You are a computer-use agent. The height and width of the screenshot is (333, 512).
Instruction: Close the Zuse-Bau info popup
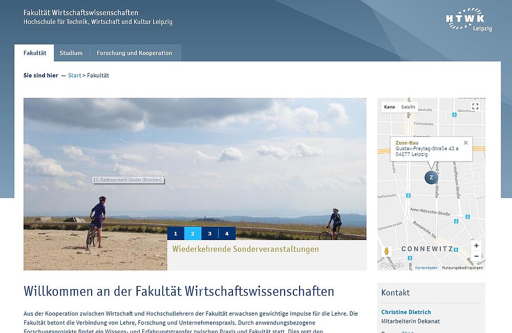(465, 143)
